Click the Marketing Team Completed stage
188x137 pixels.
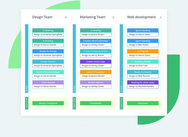[x=96, y=103]
